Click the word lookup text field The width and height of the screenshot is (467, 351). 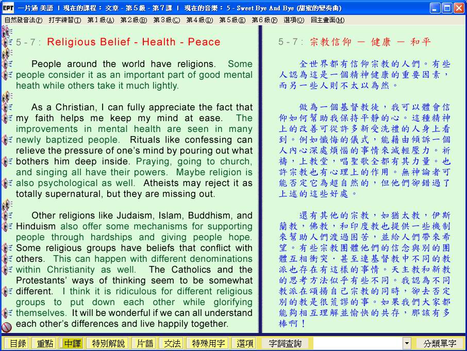coord(357,343)
